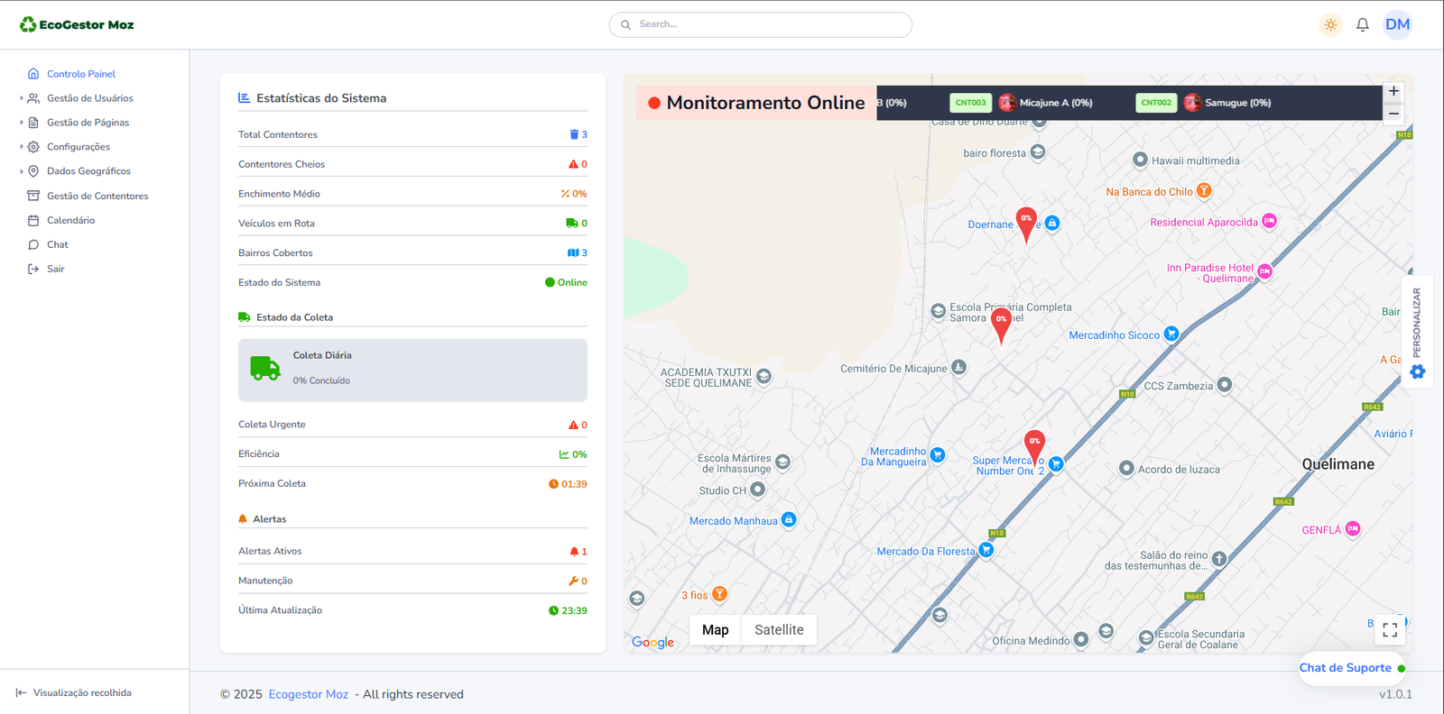Click the Bairros Cobertos map icon
The height and width of the screenshot is (714, 1444).
point(573,252)
